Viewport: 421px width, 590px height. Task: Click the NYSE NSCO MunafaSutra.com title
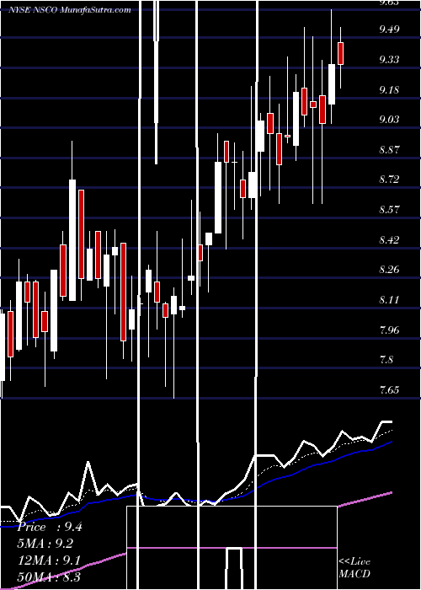(x=70, y=10)
